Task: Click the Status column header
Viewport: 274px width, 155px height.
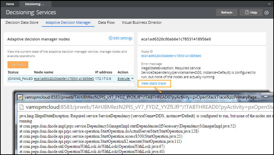Action: click(x=13, y=72)
